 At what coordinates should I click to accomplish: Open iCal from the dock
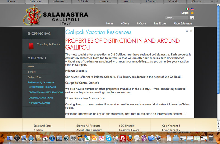coord(45,138)
